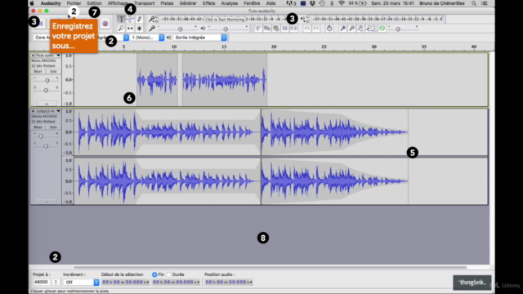
Task: Click the Silence audio icon
Action: coord(293,29)
